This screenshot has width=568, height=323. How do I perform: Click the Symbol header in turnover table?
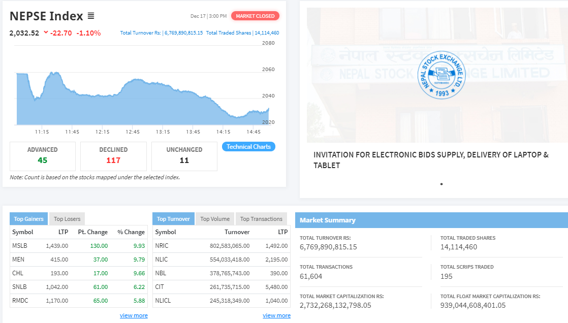pos(166,232)
